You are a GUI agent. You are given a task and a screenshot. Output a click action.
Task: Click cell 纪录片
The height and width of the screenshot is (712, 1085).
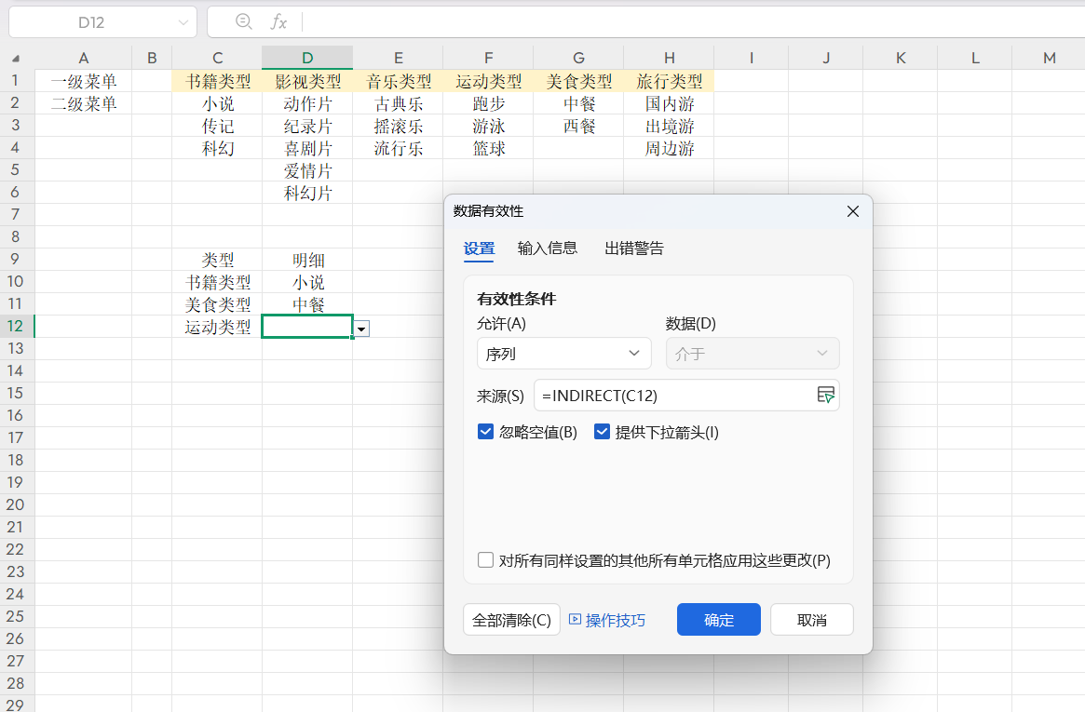coord(307,126)
